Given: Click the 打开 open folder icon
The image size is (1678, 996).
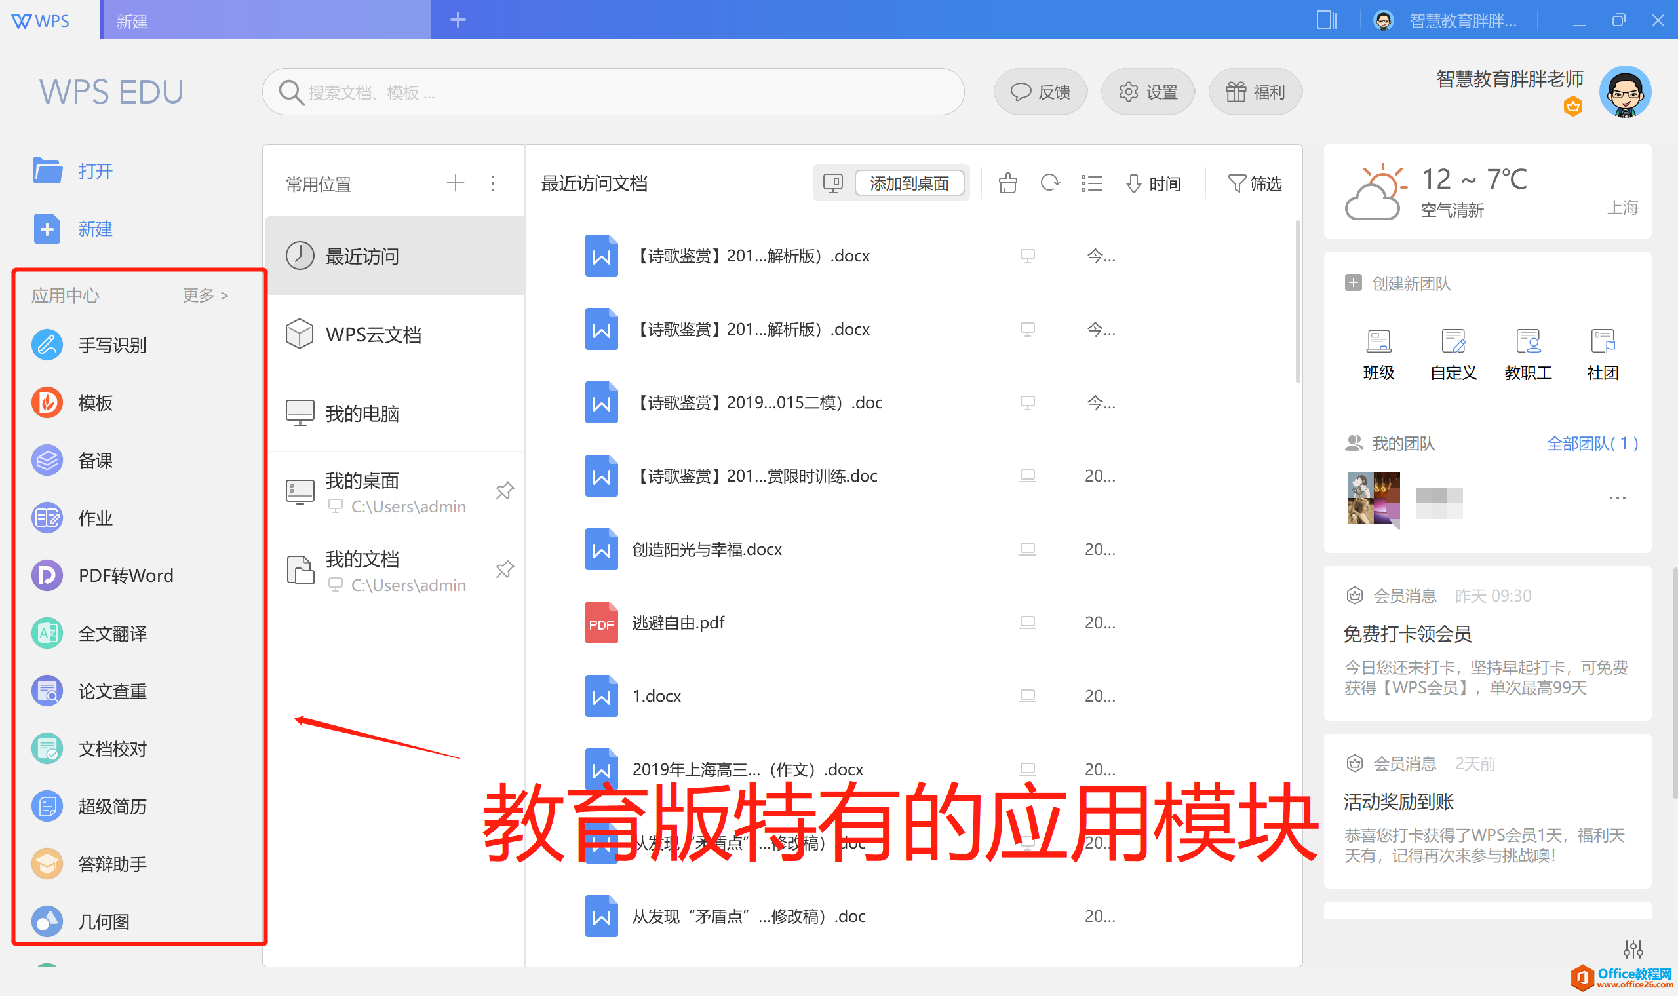Looking at the screenshot, I should pyautogui.click(x=48, y=170).
